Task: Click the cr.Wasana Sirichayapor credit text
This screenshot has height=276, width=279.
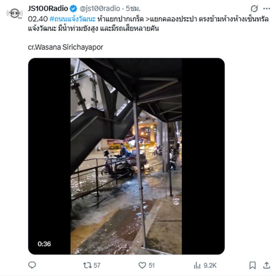Action: [x=65, y=47]
